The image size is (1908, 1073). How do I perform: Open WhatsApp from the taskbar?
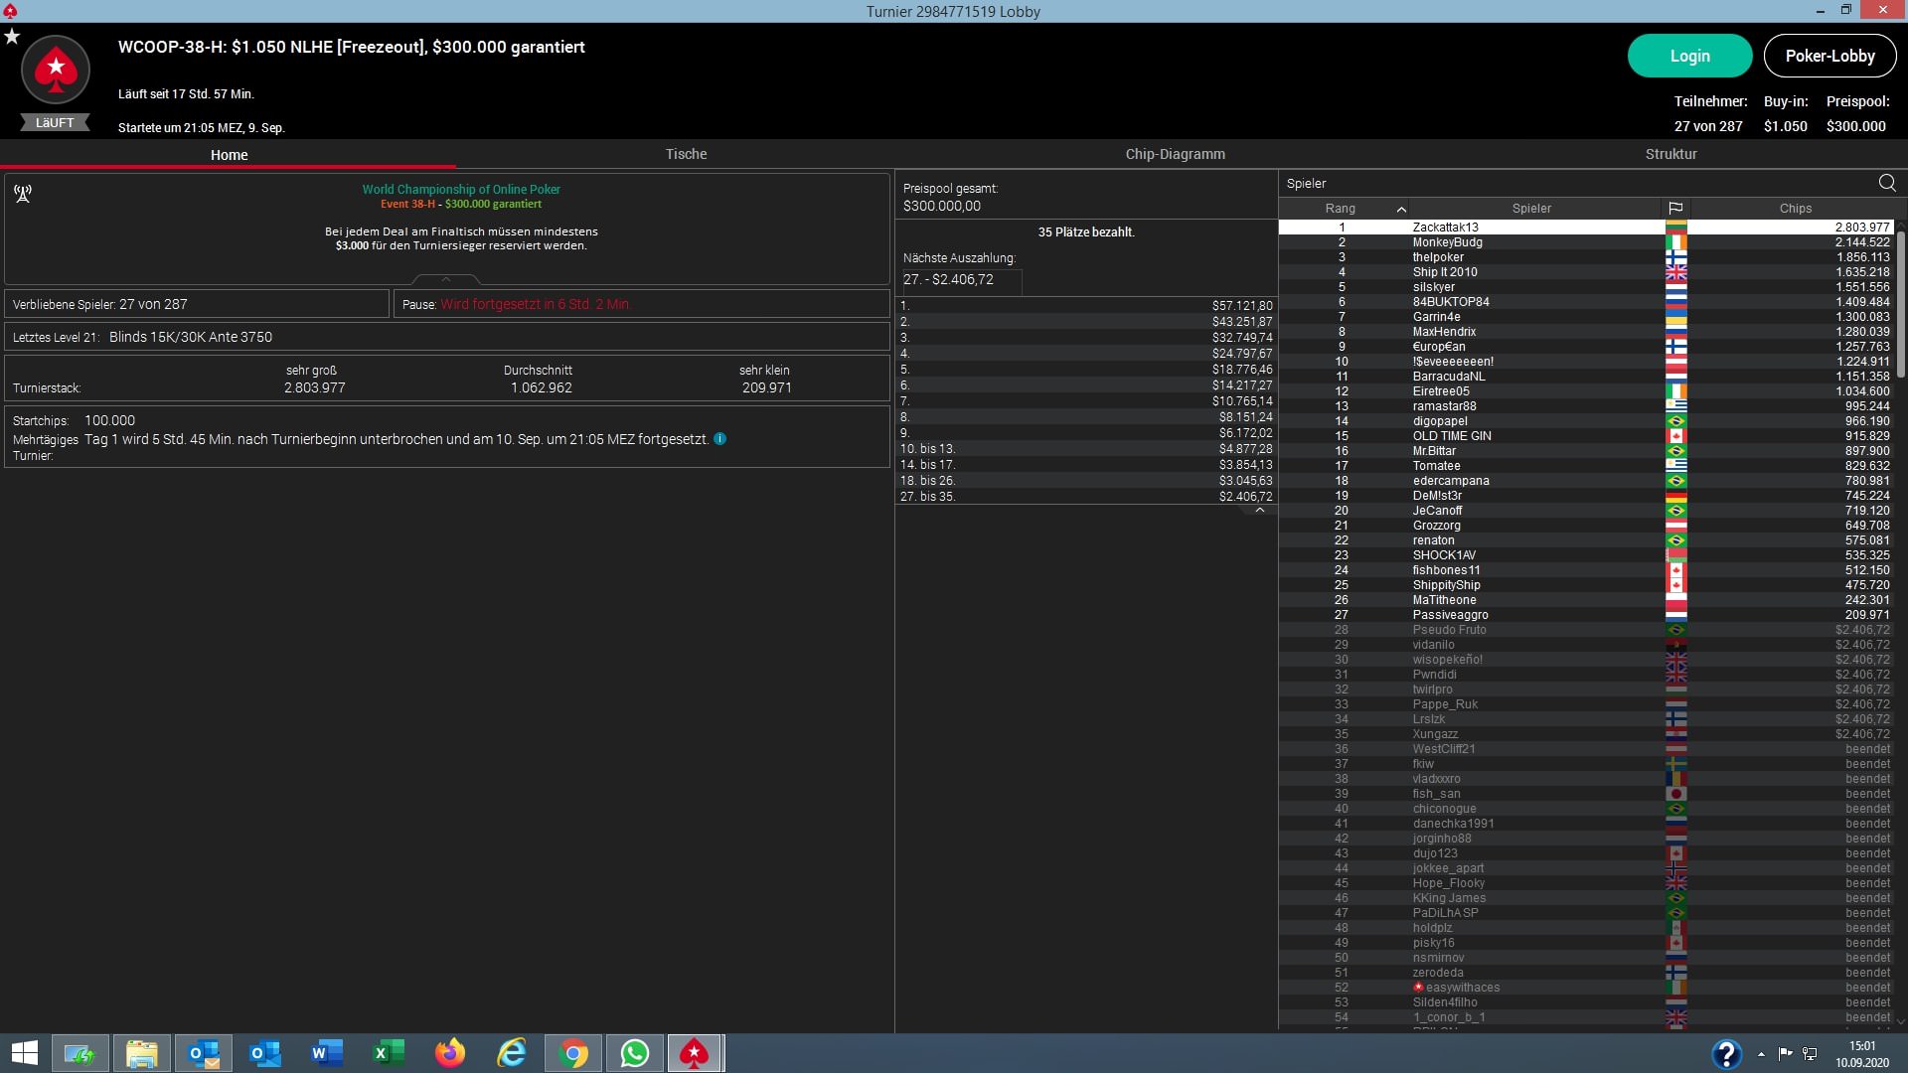(x=634, y=1053)
